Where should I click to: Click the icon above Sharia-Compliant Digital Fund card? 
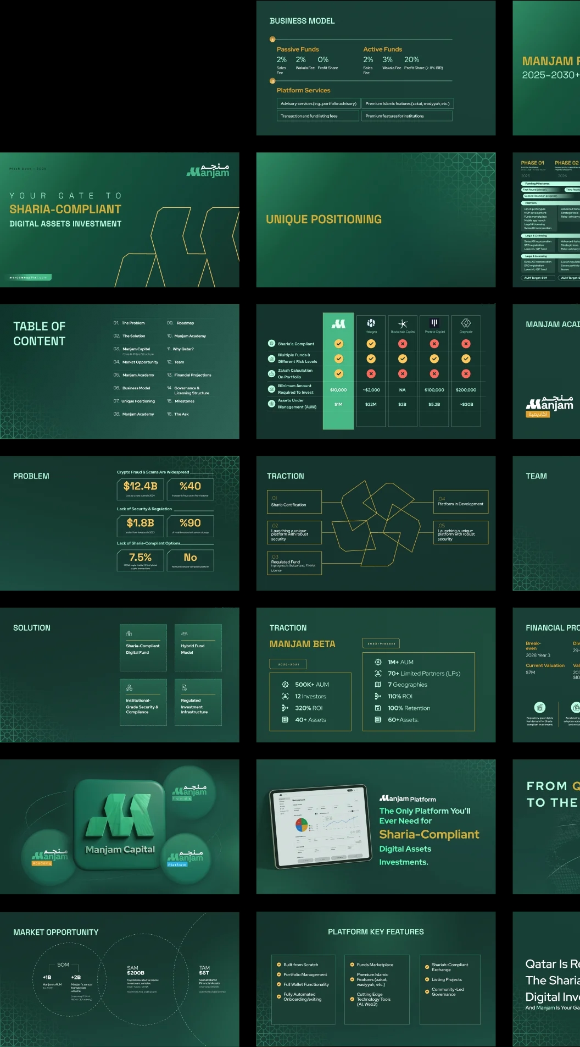(129, 633)
